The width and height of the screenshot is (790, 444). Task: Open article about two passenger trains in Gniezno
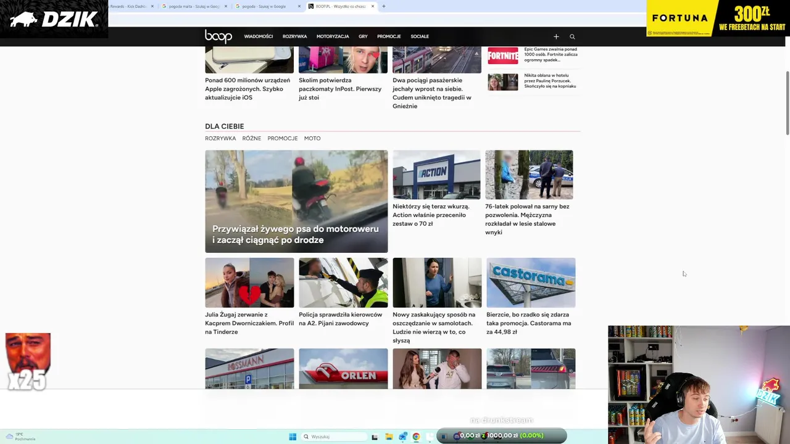tap(432, 93)
